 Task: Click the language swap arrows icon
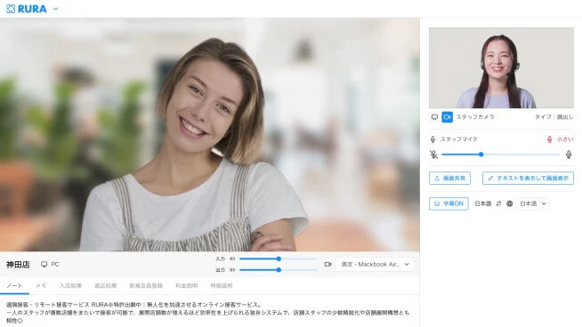tap(498, 203)
